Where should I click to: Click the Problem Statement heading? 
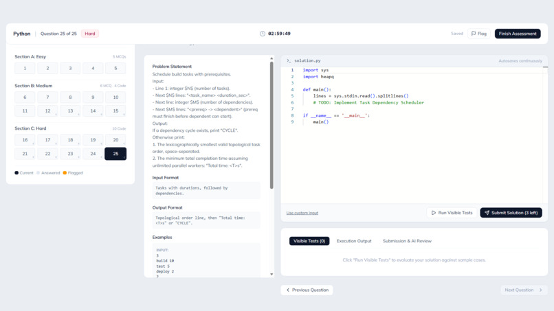pyautogui.click(x=172, y=67)
